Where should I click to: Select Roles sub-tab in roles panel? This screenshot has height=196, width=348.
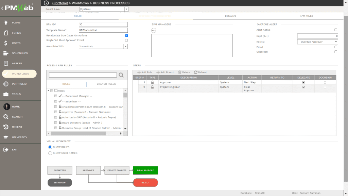(66, 84)
